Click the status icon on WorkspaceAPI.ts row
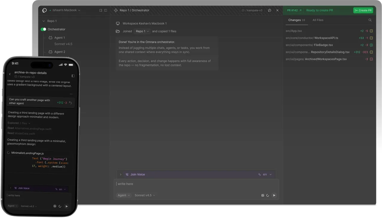This screenshot has height=219, width=382. (x=371, y=38)
